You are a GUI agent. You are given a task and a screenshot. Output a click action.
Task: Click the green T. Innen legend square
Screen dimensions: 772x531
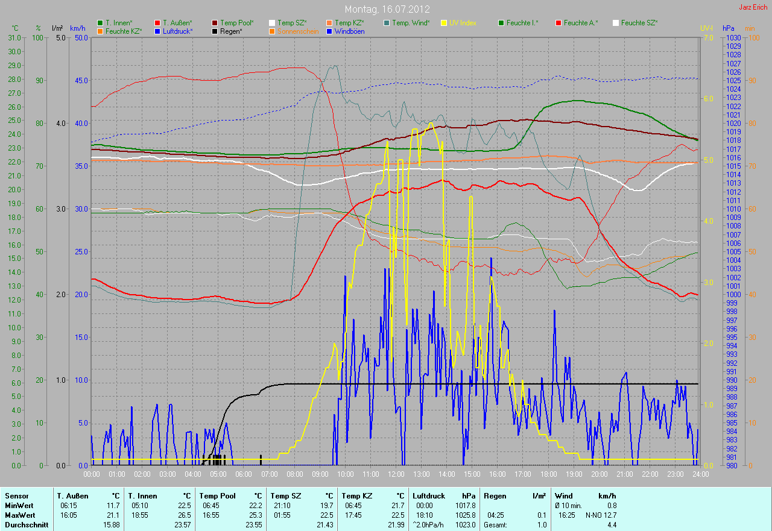pos(100,23)
